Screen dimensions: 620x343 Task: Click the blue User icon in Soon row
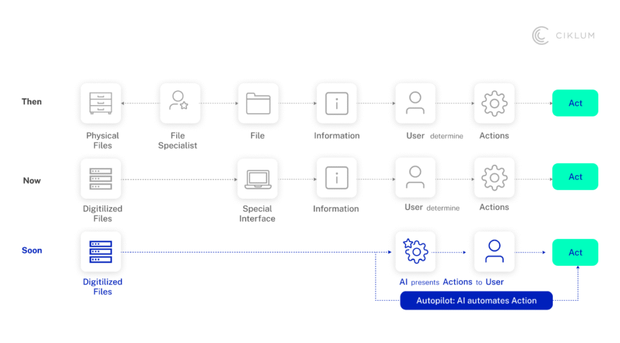point(494,251)
